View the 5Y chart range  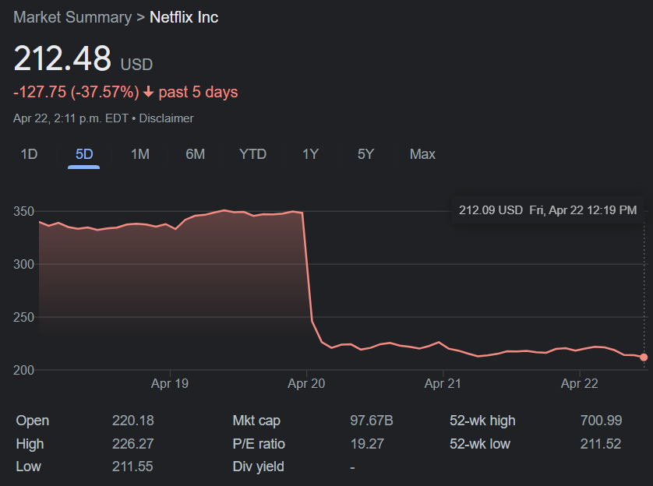click(x=365, y=154)
